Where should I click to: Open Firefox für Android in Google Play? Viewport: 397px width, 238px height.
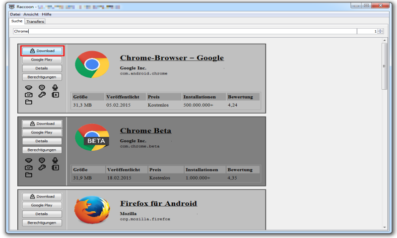pos(42,205)
